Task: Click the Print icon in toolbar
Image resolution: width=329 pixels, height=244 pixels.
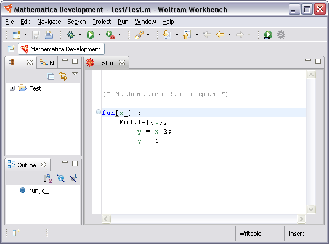Action: click(x=49, y=35)
